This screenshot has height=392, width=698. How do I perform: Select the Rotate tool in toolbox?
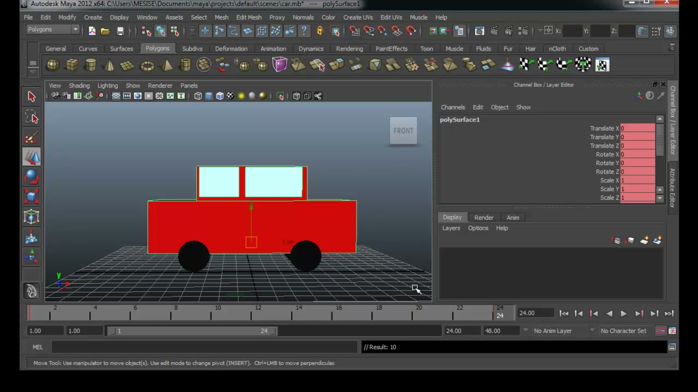point(32,177)
